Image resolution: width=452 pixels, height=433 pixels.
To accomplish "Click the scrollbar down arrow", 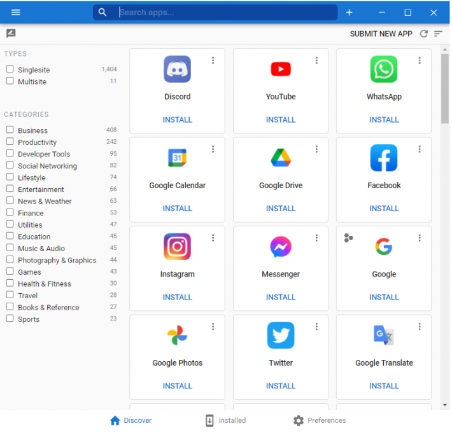I will click(x=445, y=405).
